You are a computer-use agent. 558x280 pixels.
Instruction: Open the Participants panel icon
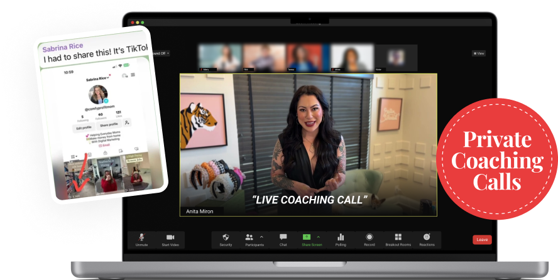(x=249, y=237)
